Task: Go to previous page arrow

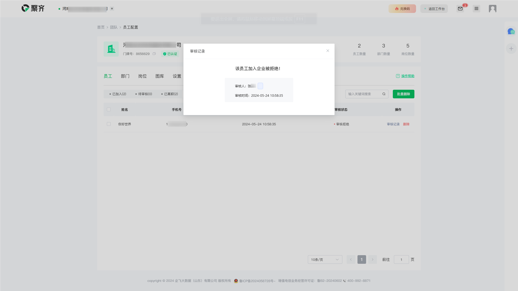Action: point(351,259)
